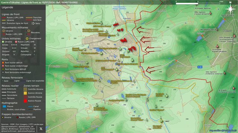The image size is (238, 133).
Task: Click the north compass rose
Action: click(x=230, y=9)
